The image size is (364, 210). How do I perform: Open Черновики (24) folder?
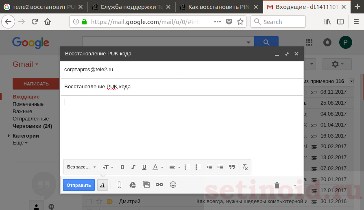tap(32, 126)
